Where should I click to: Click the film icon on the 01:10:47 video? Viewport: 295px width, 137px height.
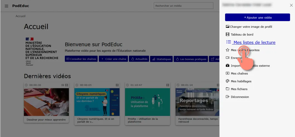pyautogui.click(x=168, y=85)
